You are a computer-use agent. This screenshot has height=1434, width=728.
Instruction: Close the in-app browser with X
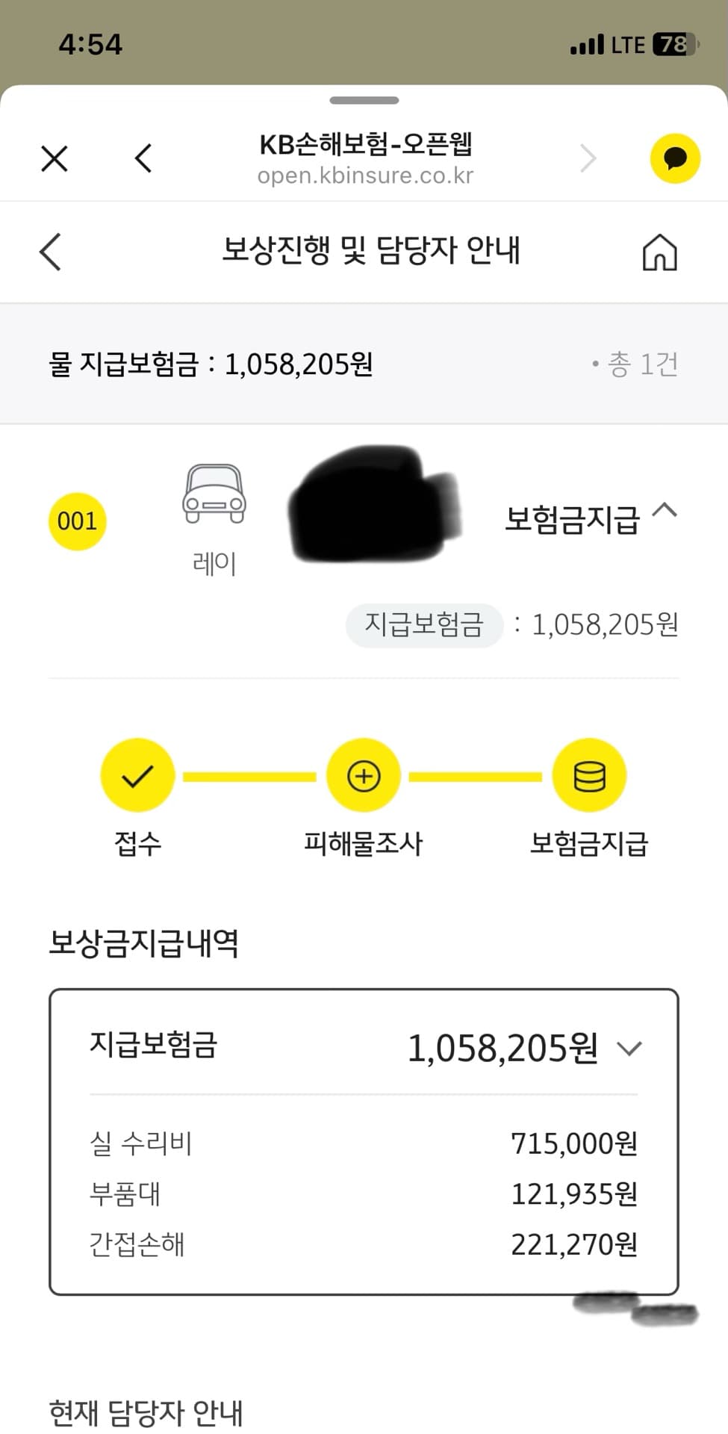(x=55, y=158)
